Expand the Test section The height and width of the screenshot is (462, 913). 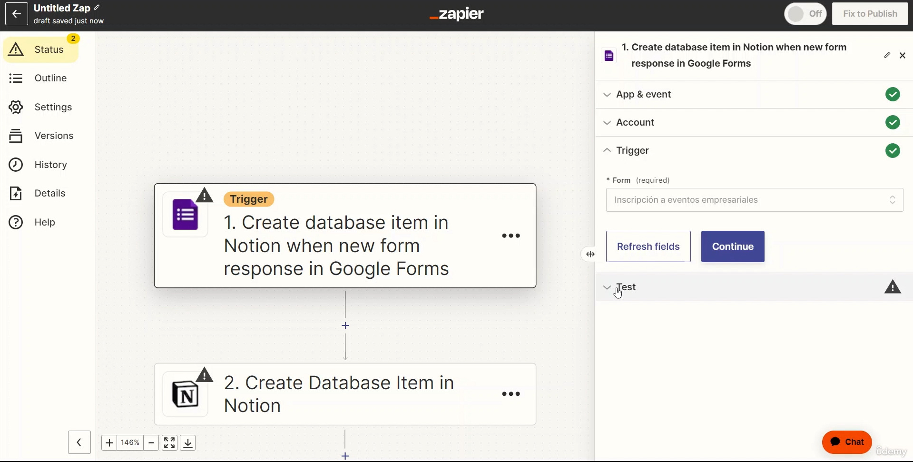coord(754,287)
